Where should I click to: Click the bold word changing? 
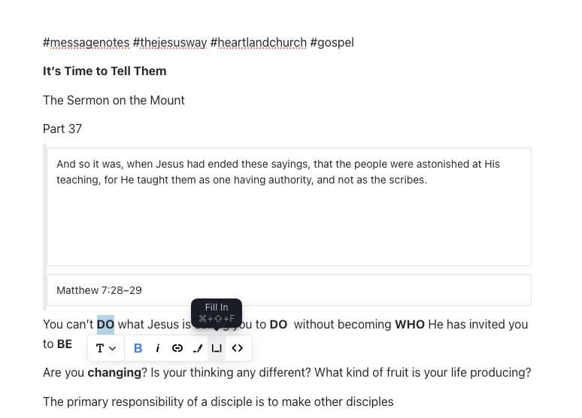[x=114, y=372]
